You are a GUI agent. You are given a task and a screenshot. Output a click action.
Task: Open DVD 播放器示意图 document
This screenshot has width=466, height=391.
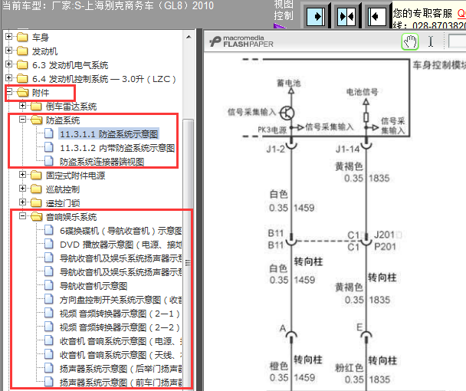pyautogui.click(x=120, y=245)
